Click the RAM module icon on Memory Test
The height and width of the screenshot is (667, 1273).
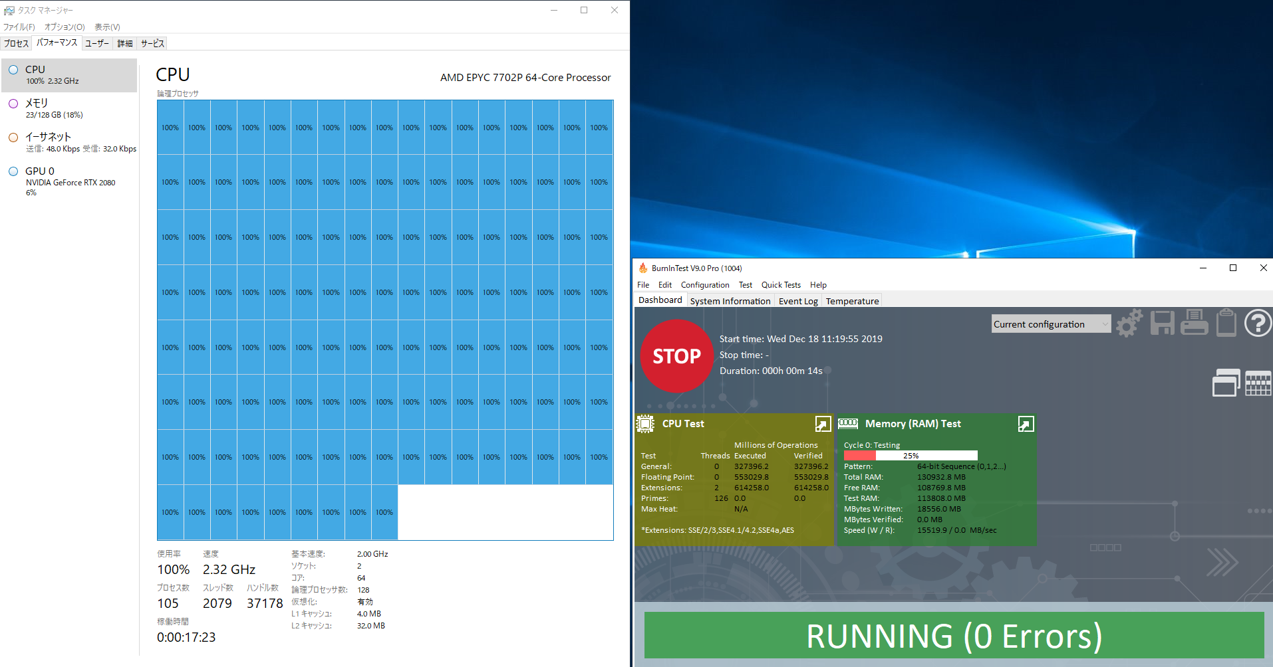click(848, 423)
